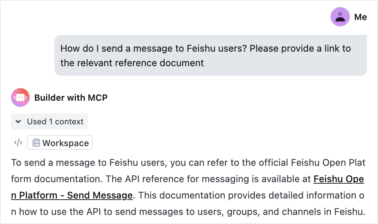Open the "n Platform - Send Message" link portion
This screenshot has width=378, height=224.
72,195
